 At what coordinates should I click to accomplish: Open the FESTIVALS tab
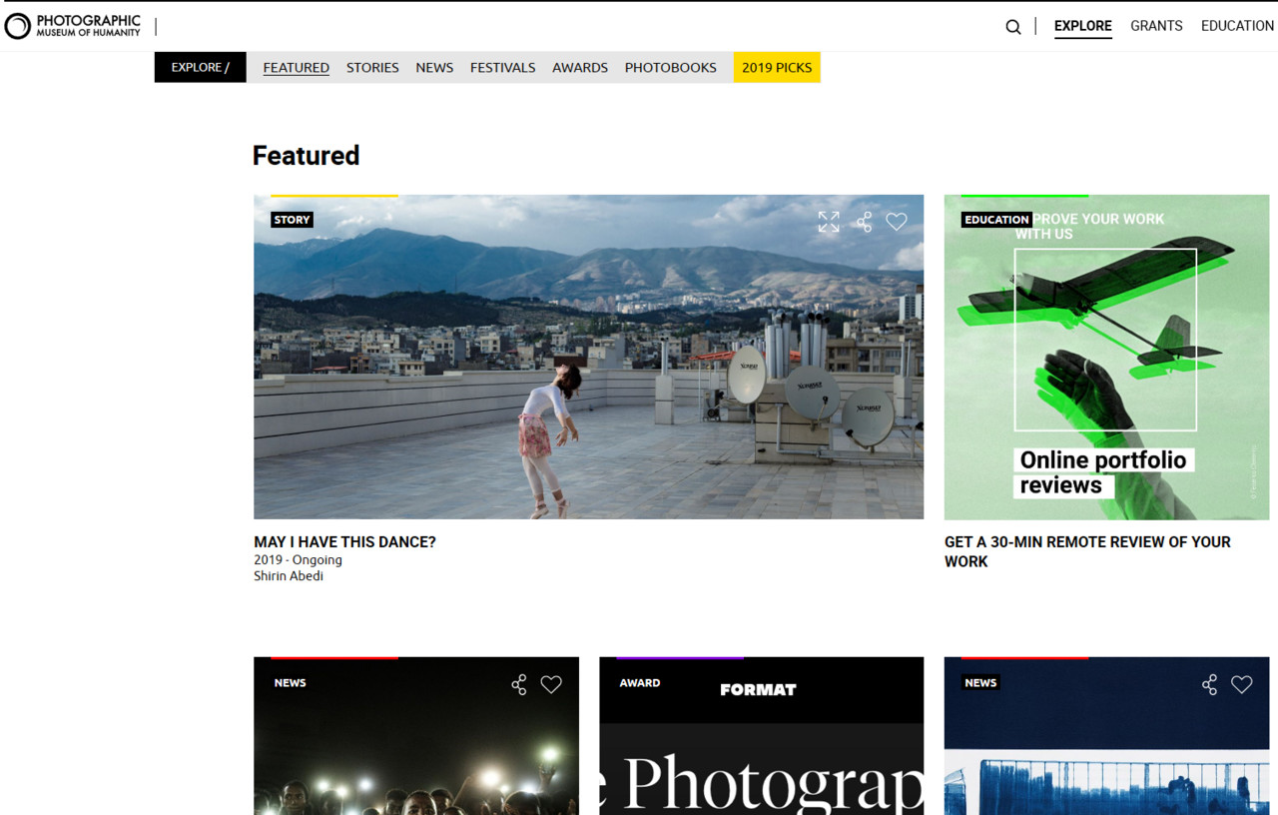coord(502,67)
